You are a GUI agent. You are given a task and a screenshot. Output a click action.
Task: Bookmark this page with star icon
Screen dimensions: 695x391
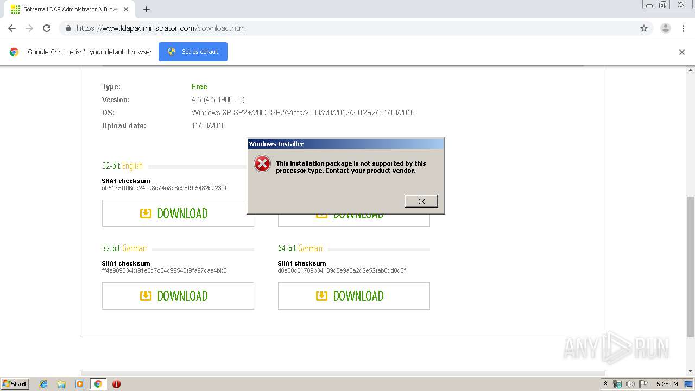[644, 28]
